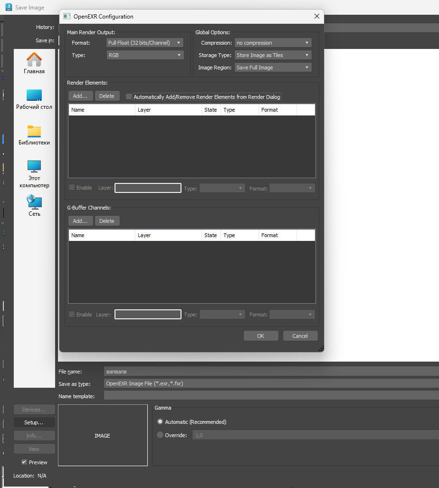Select Automatic (Recommended) gamma option
The image size is (439, 488).
click(x=160, y=421)
